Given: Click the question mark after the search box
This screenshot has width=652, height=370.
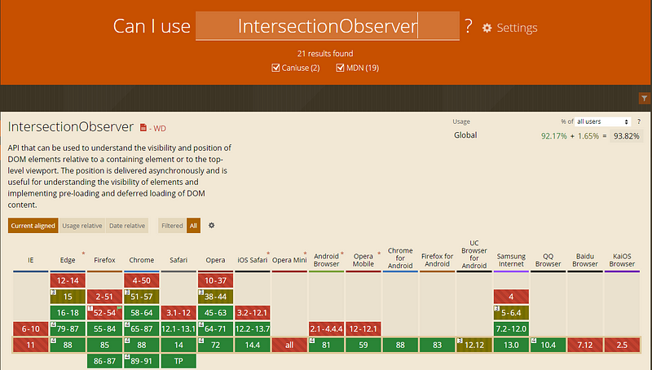Looking at the screenshot, I should 468,27.
